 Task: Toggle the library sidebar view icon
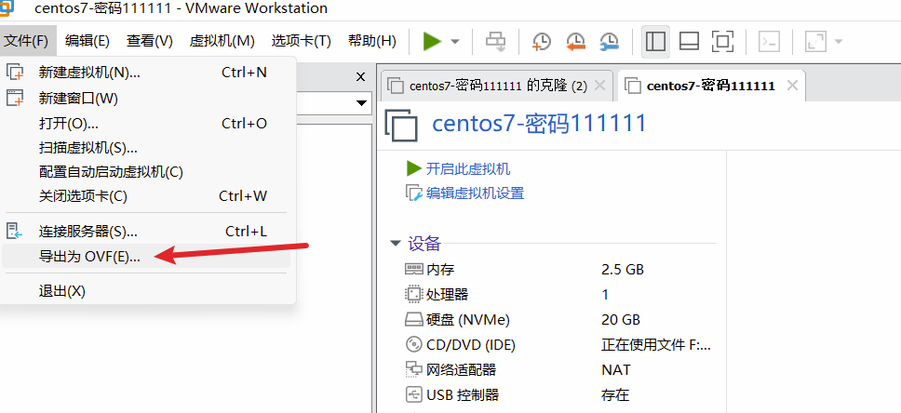pos(655,41)
